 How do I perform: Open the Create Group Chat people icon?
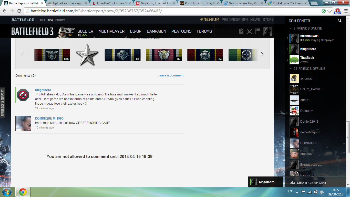coord(293,183)
